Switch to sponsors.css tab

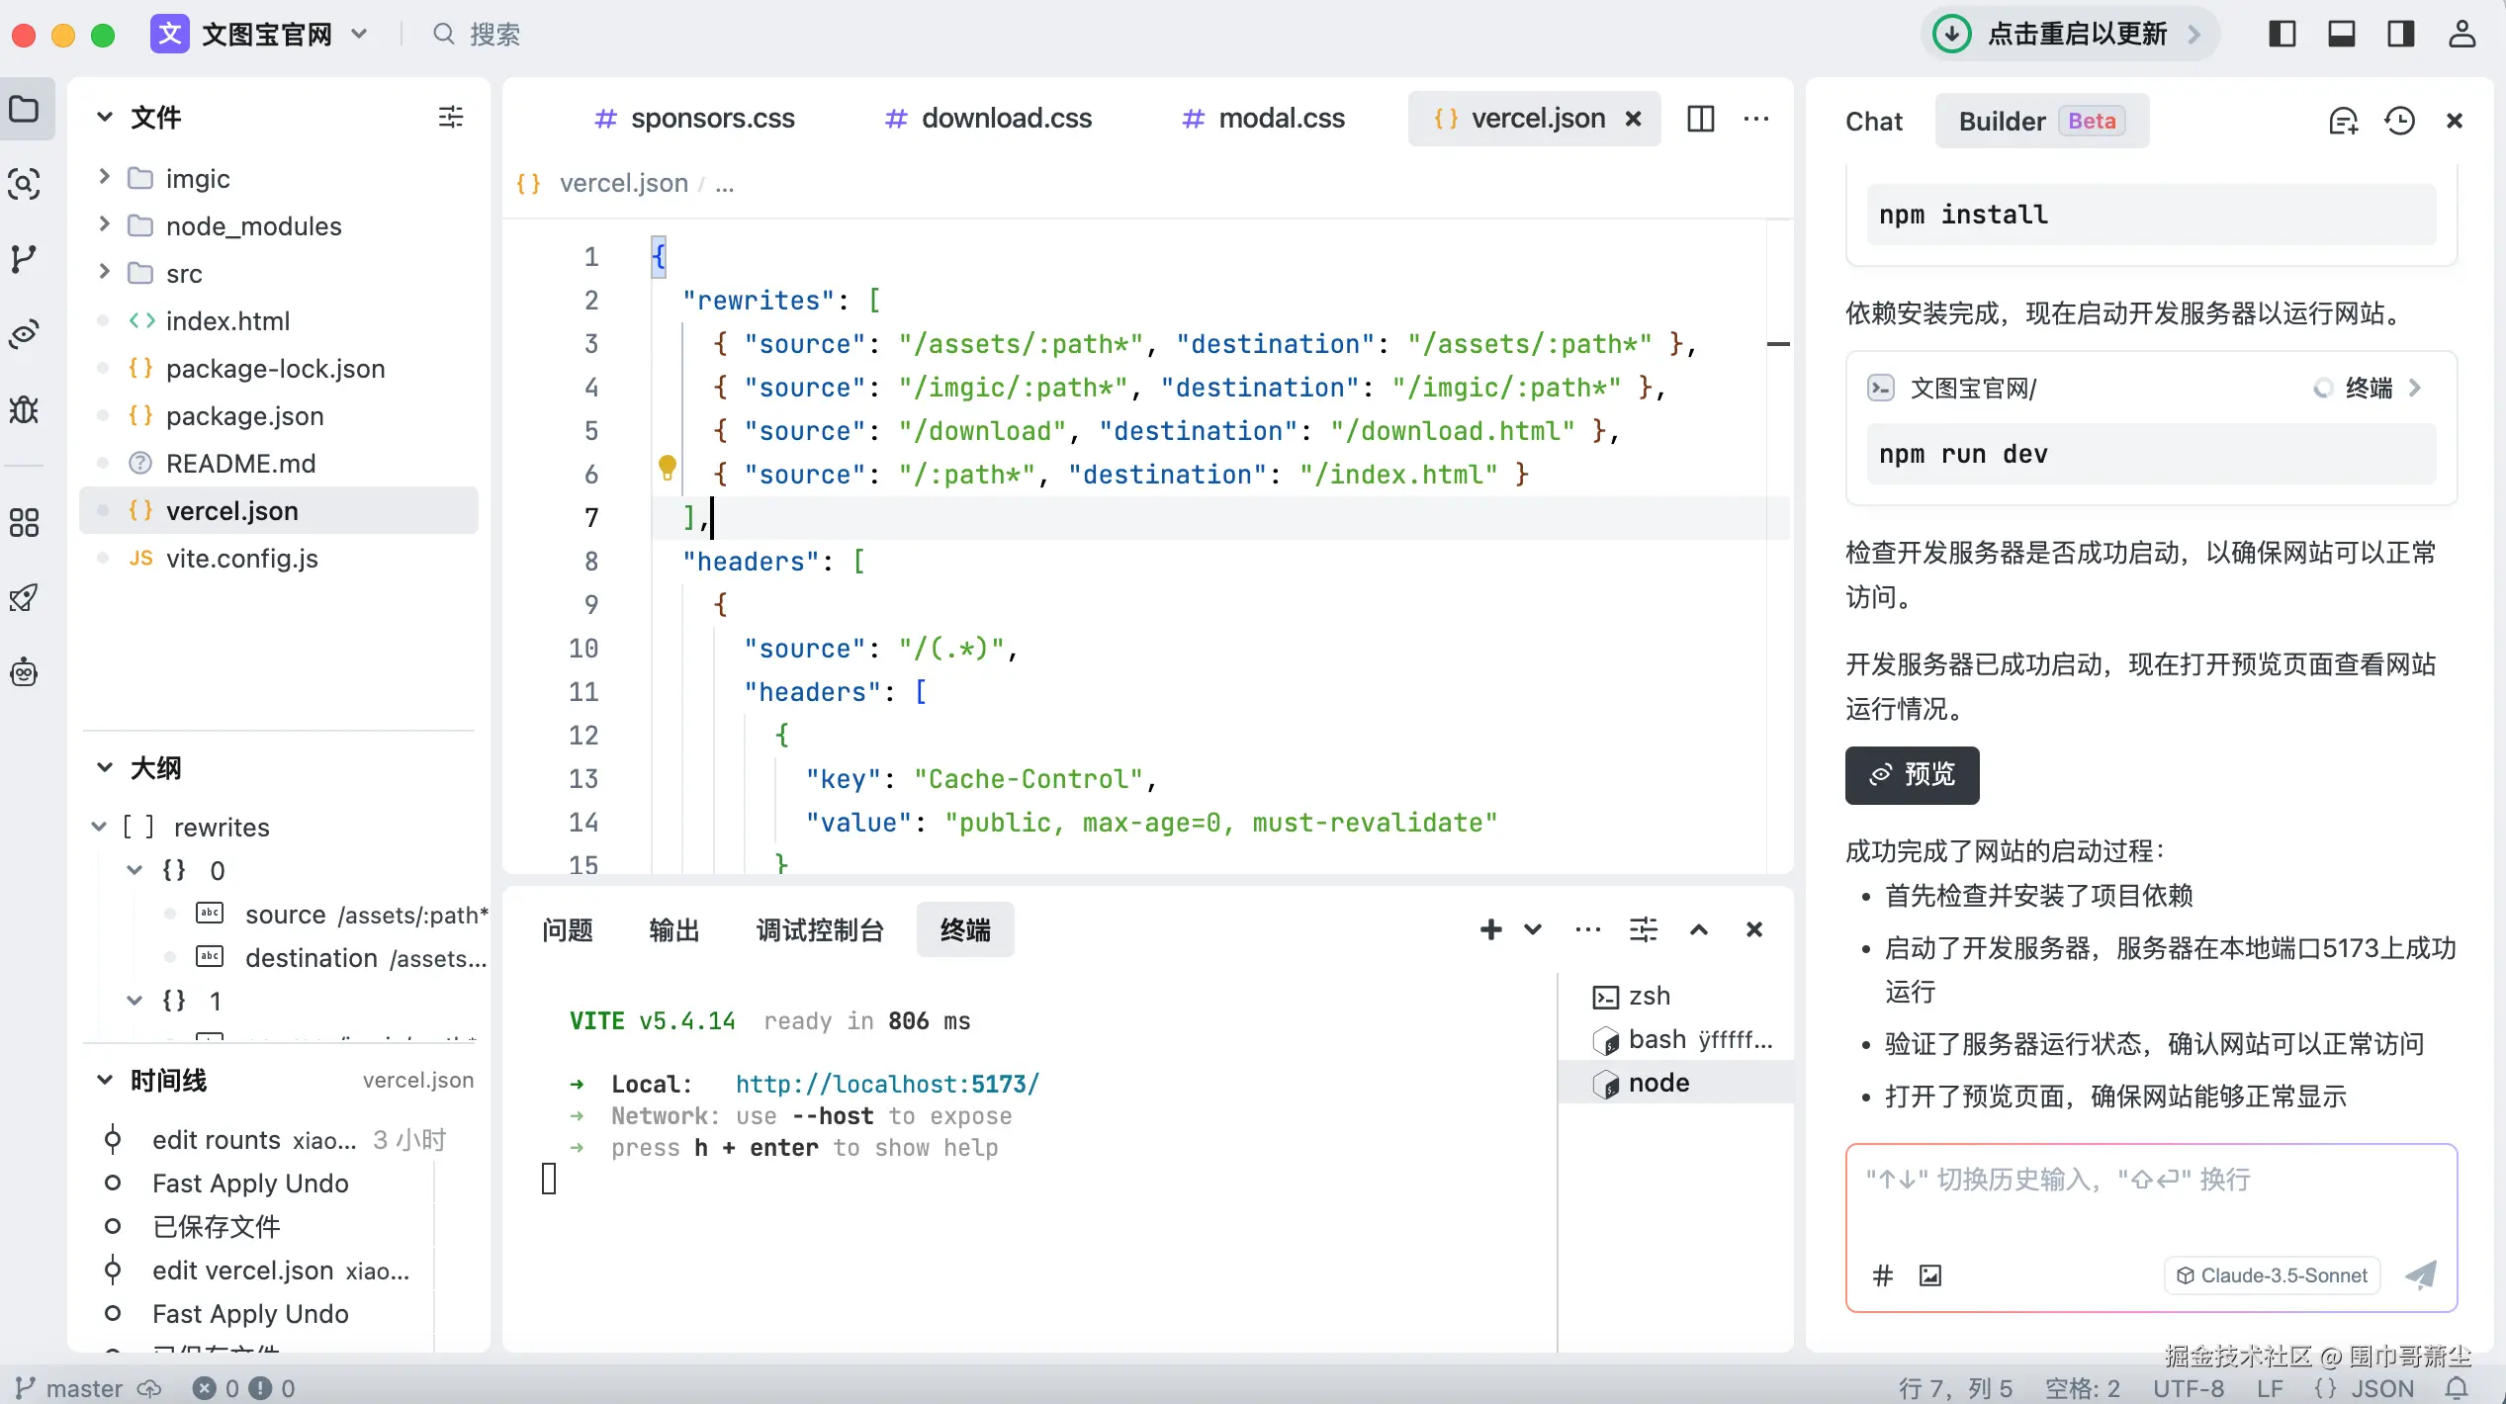(695, 119)
